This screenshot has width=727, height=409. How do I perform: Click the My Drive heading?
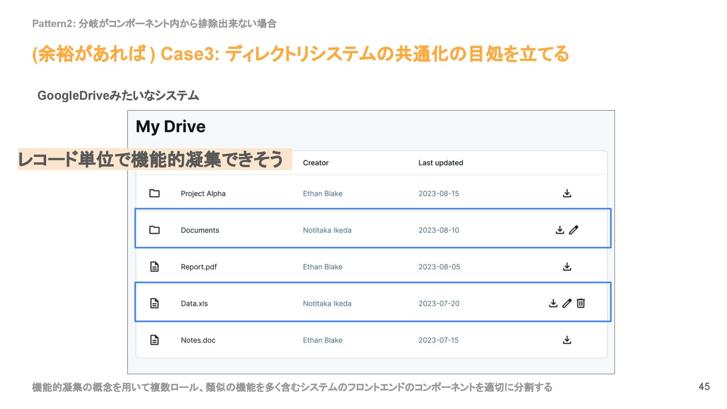[x=170, y=126]
